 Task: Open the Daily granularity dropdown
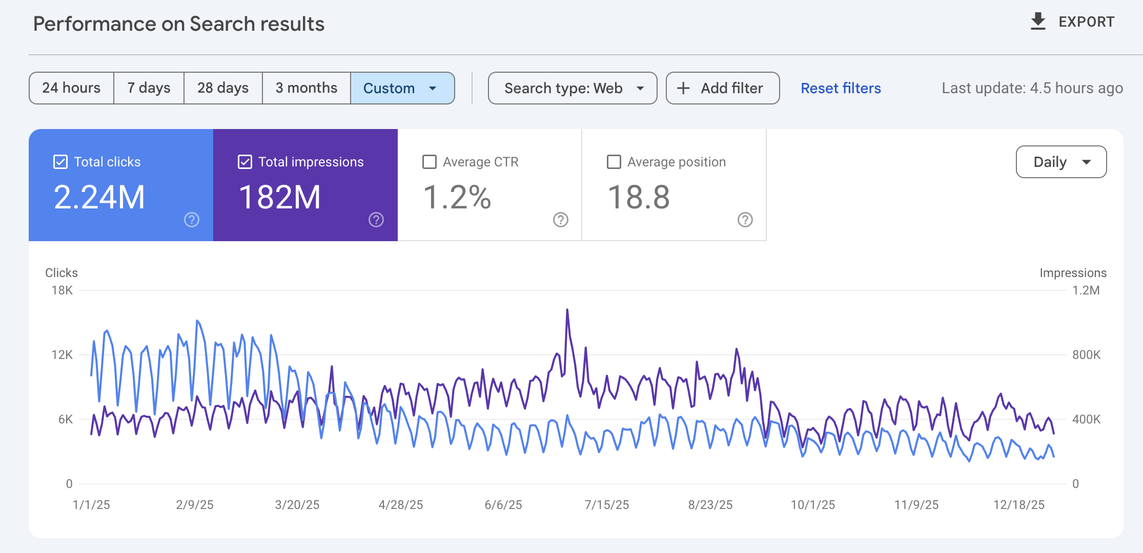pyautogui.click(x=1061, y=162)
